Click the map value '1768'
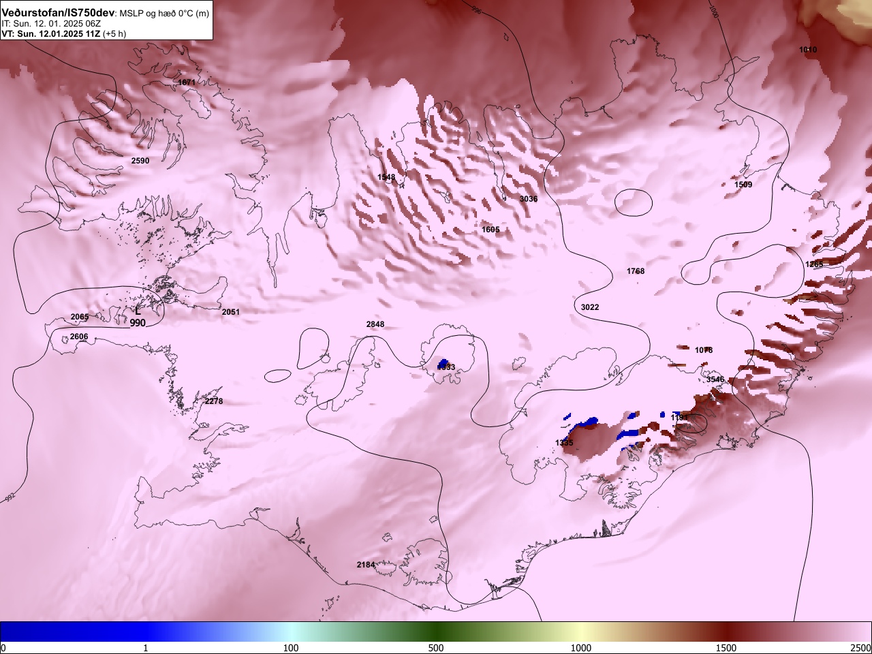The height and width of the screenshot is (654, 872). 636,271
